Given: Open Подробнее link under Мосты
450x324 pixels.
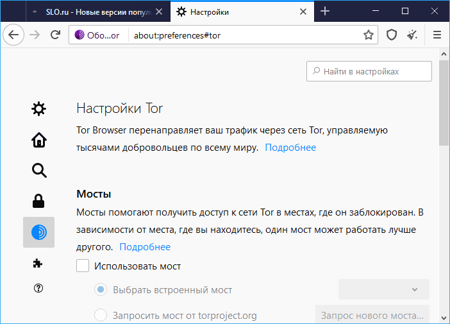Looking at the screenshot, I should coord(145,247).
